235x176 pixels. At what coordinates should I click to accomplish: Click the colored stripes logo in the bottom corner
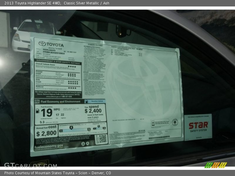(216, 165)
